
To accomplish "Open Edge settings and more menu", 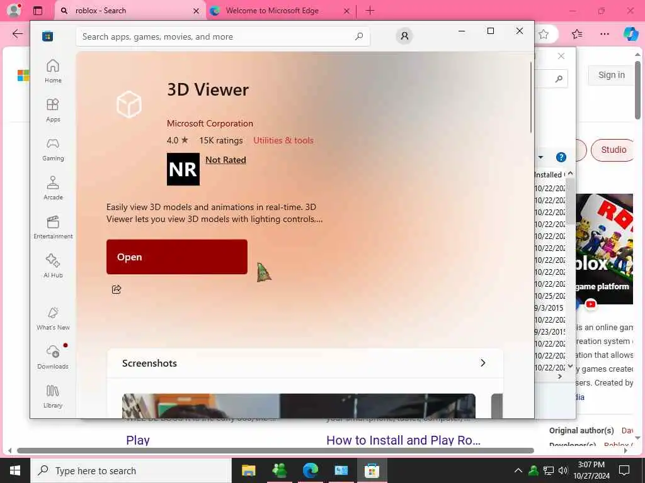I will coord(604,34).
